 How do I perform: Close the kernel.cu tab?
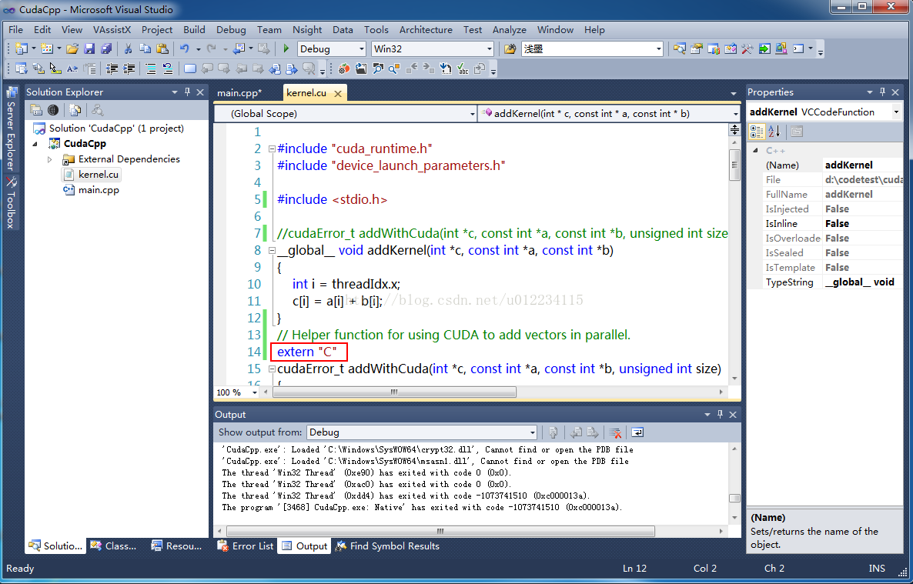pos(338,93)
